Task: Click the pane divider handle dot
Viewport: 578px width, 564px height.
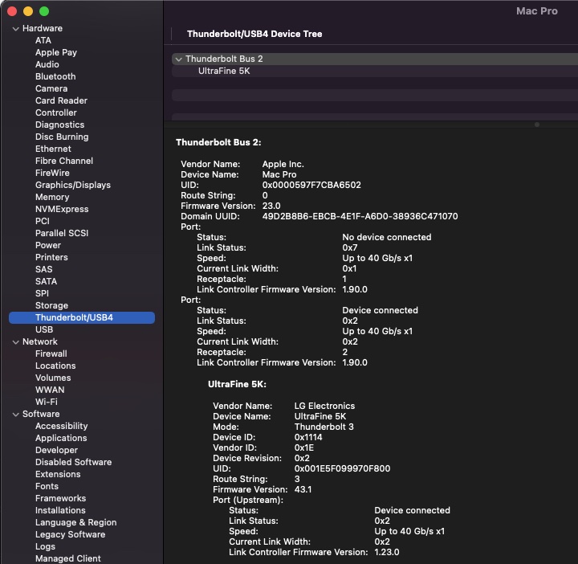Action: pyautogui.click(x=536, y=125)
